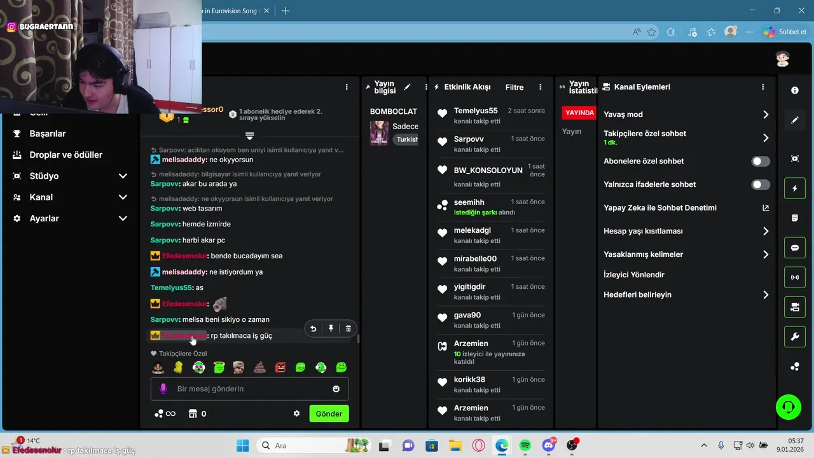Viewport: 814px width, 458px height.
Task: Click the chat bubble icon in right sidebar
Action: point(795,248)
